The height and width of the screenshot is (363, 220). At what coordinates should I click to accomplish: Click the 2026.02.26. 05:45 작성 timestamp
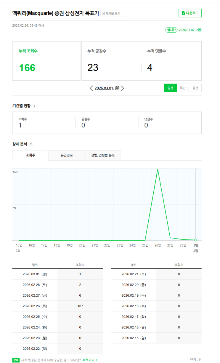28,25
